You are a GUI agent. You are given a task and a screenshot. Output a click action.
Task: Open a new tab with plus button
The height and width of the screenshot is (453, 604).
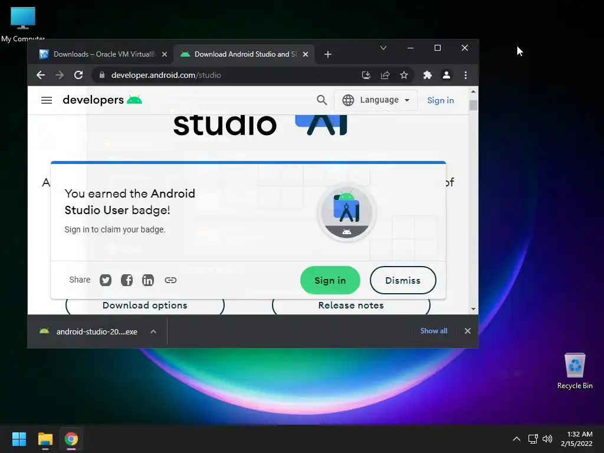(x=328, y=54)
